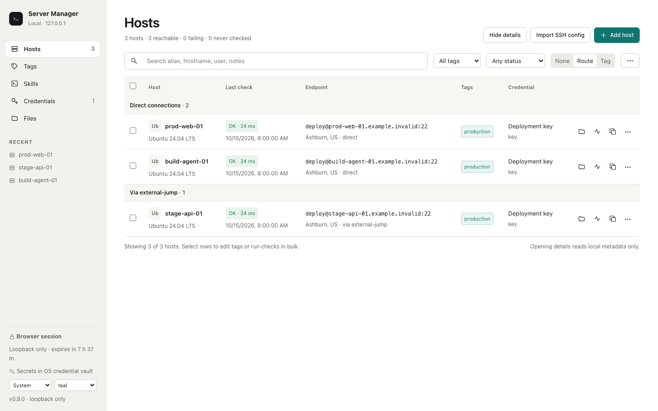Group hosts by Route

(x=585, y=61)
